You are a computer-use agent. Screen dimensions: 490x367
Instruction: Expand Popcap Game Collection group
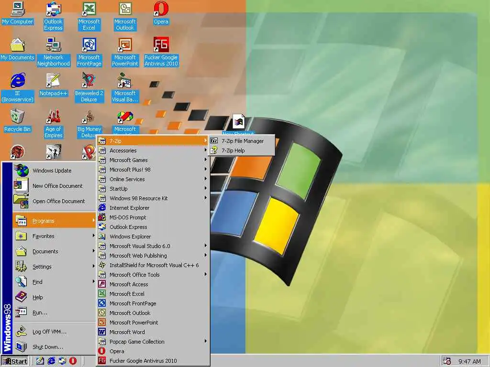(x=153, y=341)
